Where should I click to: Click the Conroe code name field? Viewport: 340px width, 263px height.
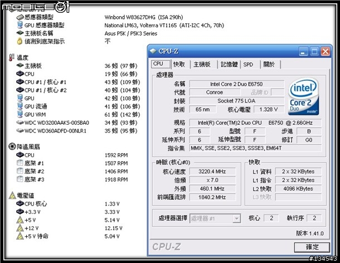[215, 92]
